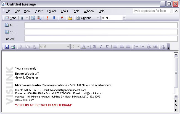Toggle Italic formatting
Viewport: 180px width, 114px height.
point(101,47)
